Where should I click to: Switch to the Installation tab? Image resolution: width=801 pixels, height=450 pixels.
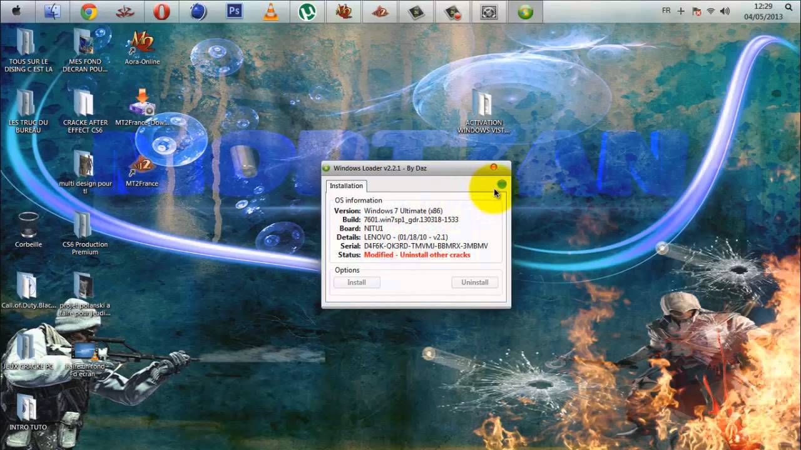(x=346, y=186)
